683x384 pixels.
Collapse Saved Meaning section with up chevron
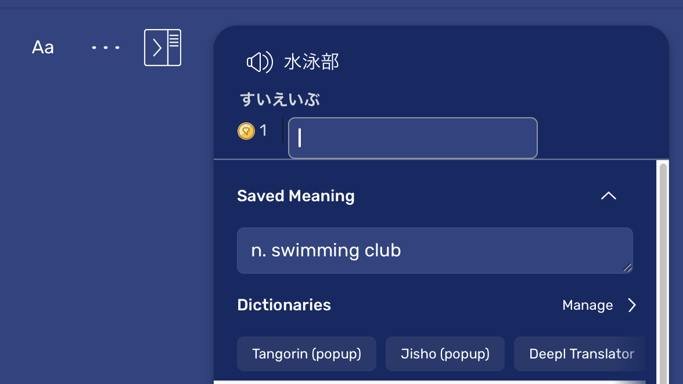coord(609,196)
